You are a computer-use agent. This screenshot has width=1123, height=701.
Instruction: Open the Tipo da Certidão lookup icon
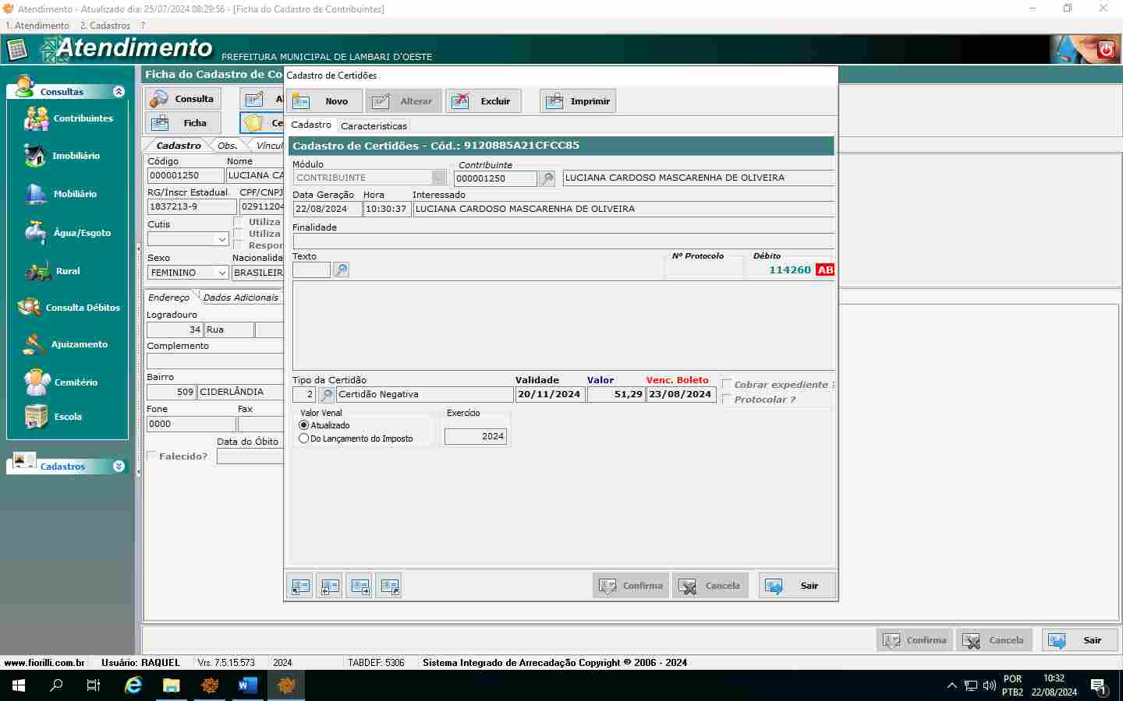327,395
